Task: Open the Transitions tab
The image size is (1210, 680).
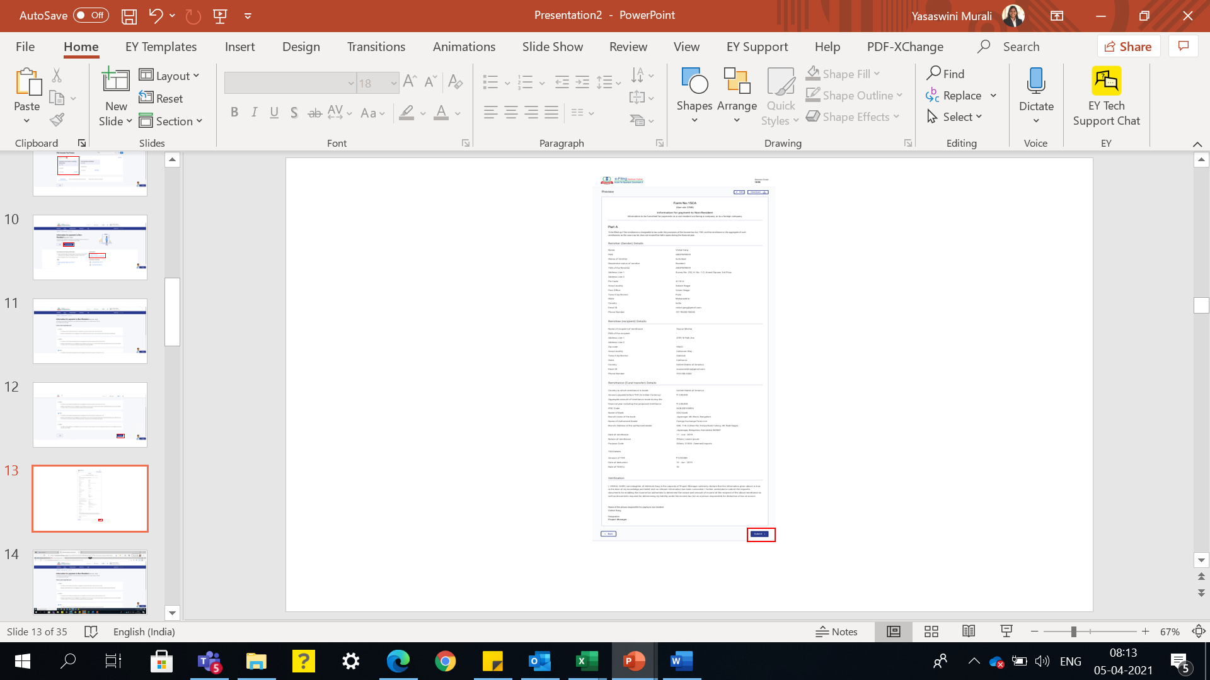Action: pyautogui.click(x=376, y=47)
